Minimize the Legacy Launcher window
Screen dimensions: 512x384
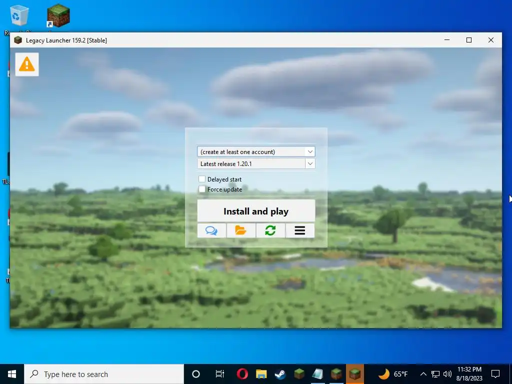coord(447,40)
